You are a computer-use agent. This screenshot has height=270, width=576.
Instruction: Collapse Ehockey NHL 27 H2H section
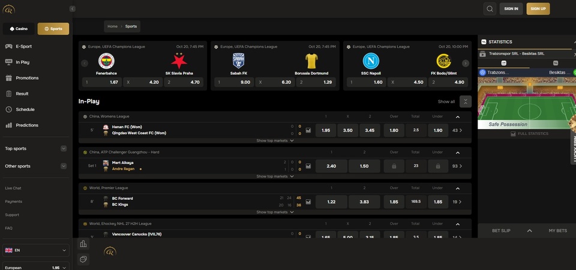point(458,224)
